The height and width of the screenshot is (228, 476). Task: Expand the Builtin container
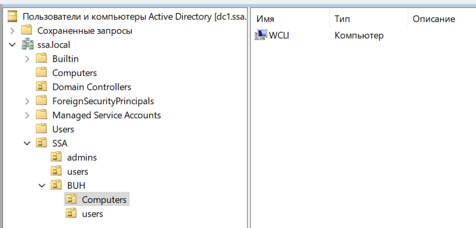tap(27, 59)
